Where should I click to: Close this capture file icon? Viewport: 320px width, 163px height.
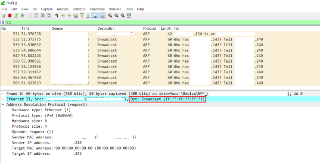43,16
